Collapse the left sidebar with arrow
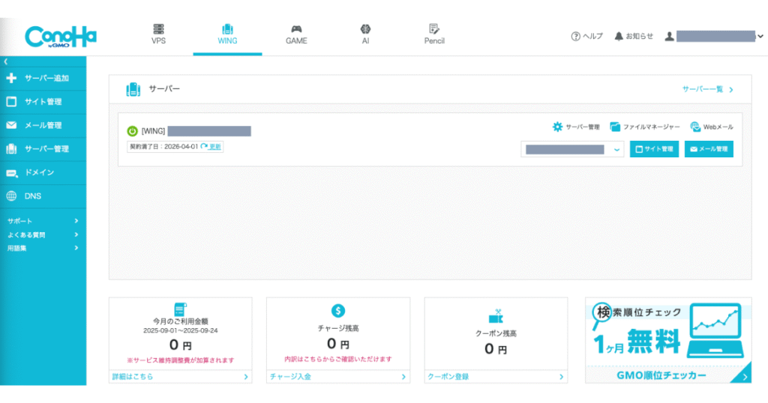This screenshot has width=768, height=403. tap(6, 61)
